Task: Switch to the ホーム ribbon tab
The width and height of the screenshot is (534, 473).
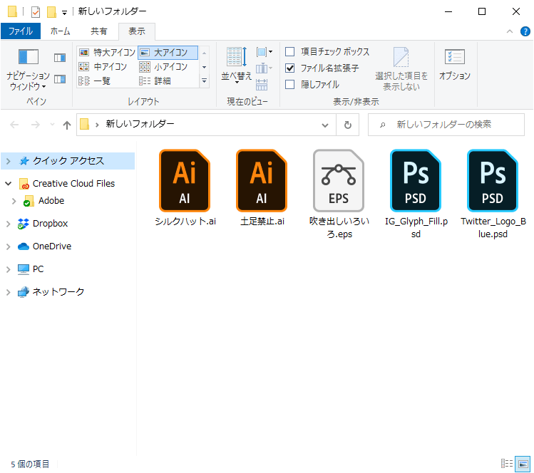Action: click(x=61, y=31)
